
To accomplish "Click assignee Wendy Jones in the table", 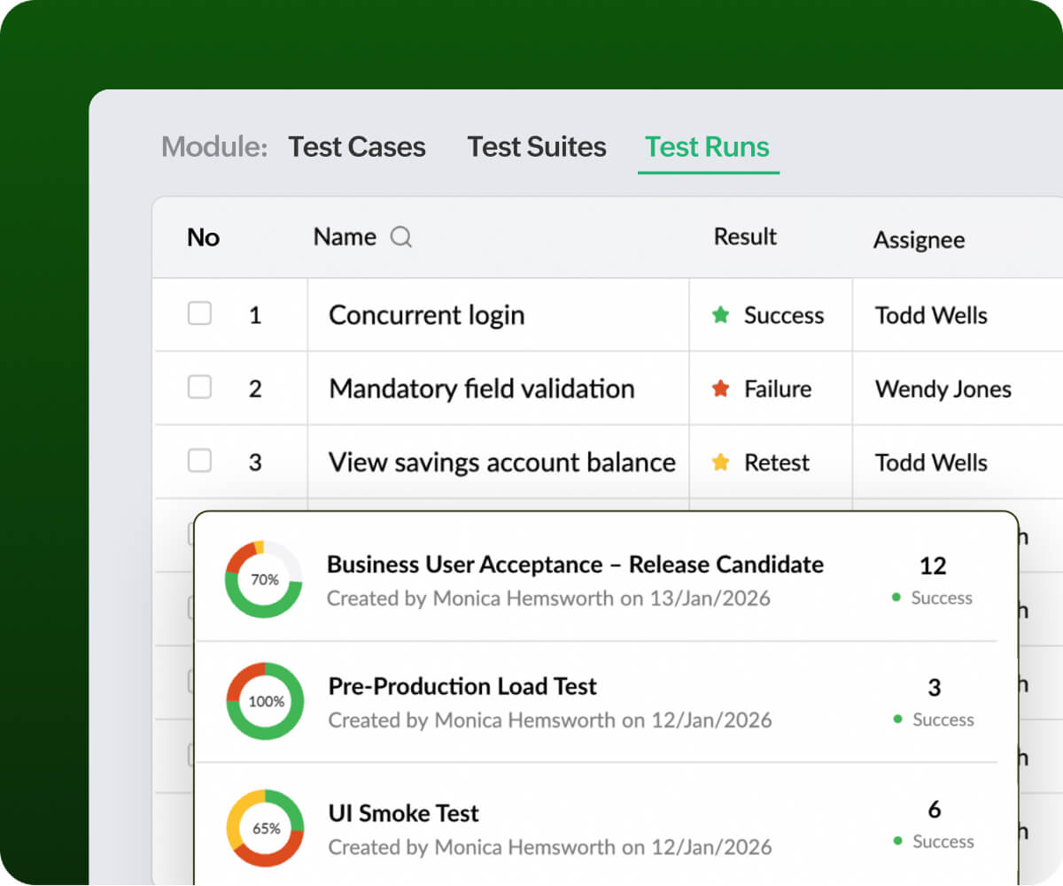I will (942, 389).
